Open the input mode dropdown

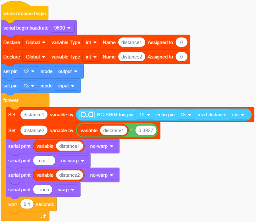(66, 86)
